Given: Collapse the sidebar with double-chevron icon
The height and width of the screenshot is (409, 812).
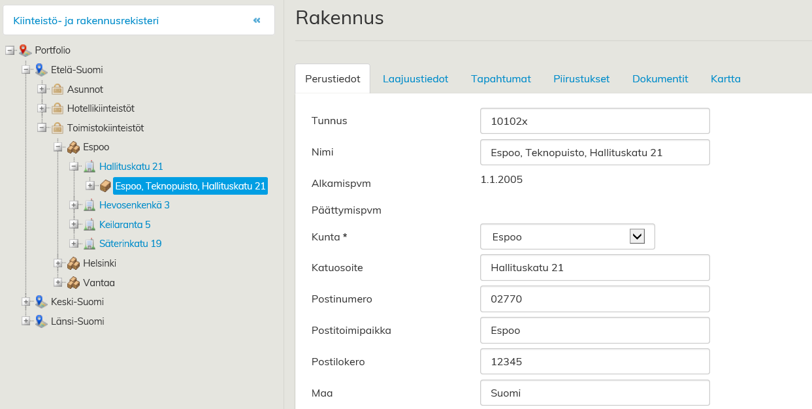Looking at the screenshot, I should 257,21.
